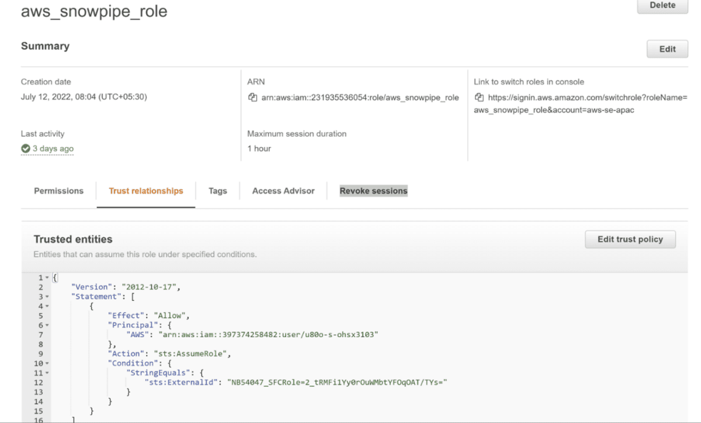The height and width of the screenshot is (423, 701).
Task: Stay on the Trust relationships tab
Action: point(145,190)
